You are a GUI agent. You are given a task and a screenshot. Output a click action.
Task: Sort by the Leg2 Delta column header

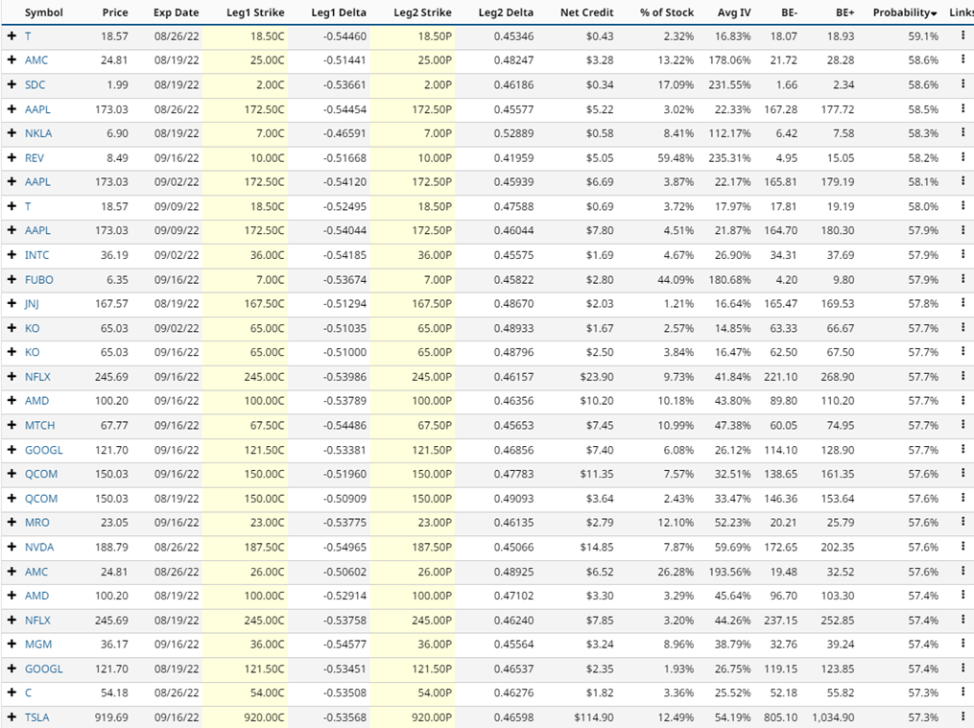coord(506,12)
